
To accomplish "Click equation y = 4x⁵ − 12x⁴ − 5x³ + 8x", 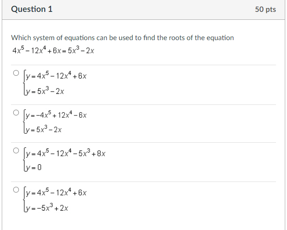I will 66,153.
